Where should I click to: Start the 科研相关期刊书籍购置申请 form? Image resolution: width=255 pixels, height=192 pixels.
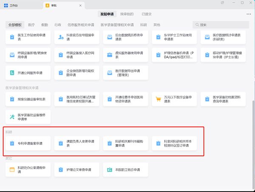[125, 143]
